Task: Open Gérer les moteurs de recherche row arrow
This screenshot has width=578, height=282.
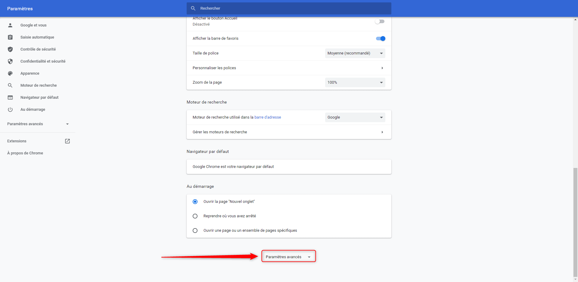Action: click(382, 132)
